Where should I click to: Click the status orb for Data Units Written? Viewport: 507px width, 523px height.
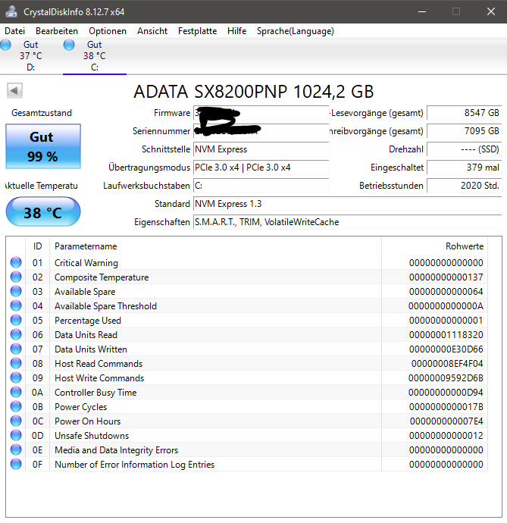pyautogui.click(x=16, y=349)
